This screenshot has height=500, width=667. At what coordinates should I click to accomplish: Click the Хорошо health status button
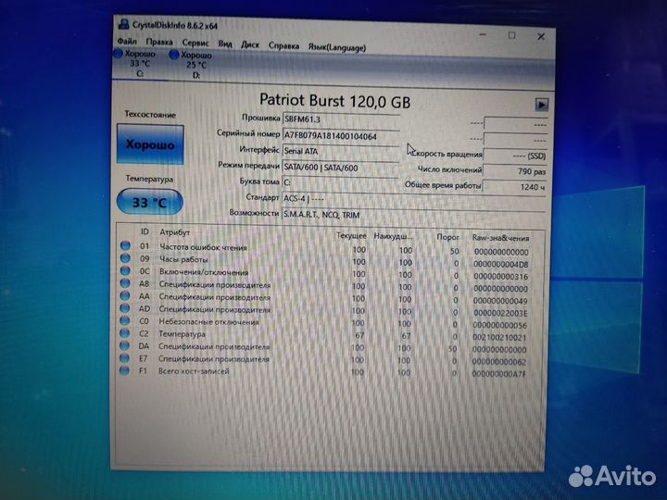[x=150, y=144]
